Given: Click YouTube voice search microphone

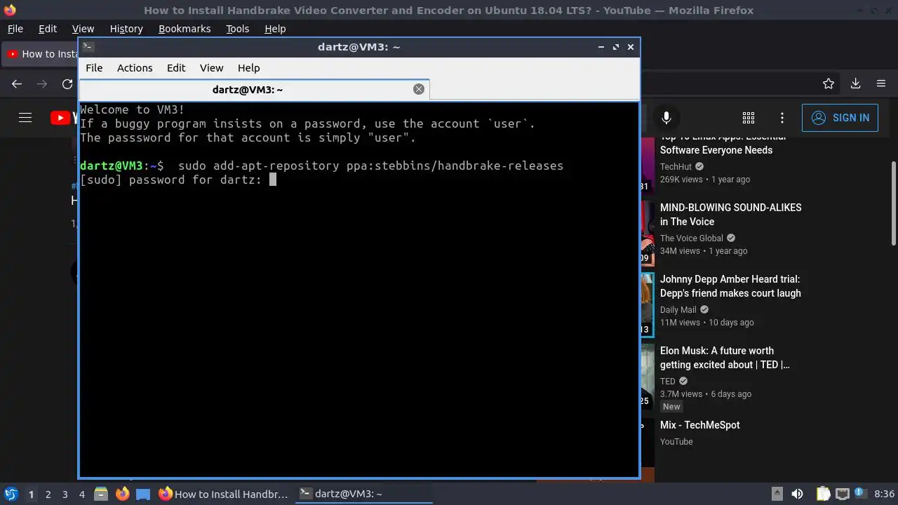Looking at the screenshot, I should 666,118.
